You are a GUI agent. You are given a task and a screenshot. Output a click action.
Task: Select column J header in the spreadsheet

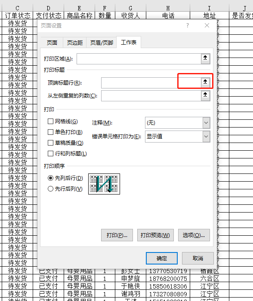(241, 8)
